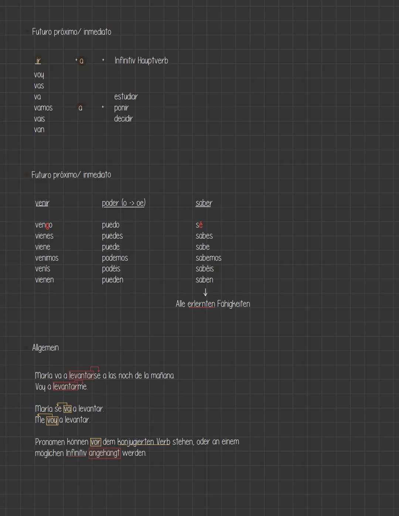Click the conjugation 'vas'
The width and height of the screenshot is (399, 516).
pos(39,86)
